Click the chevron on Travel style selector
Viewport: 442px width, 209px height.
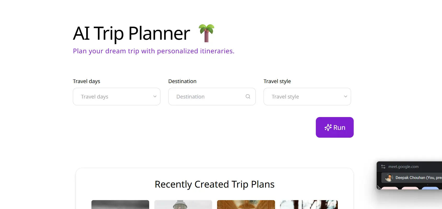pyautogui.click(x=345, y=96)
